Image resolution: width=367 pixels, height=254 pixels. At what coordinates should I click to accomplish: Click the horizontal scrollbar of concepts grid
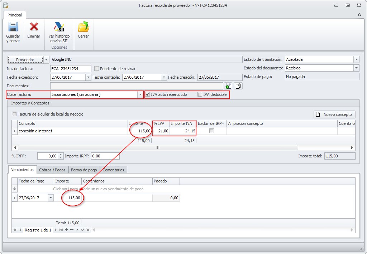(158, 147)
